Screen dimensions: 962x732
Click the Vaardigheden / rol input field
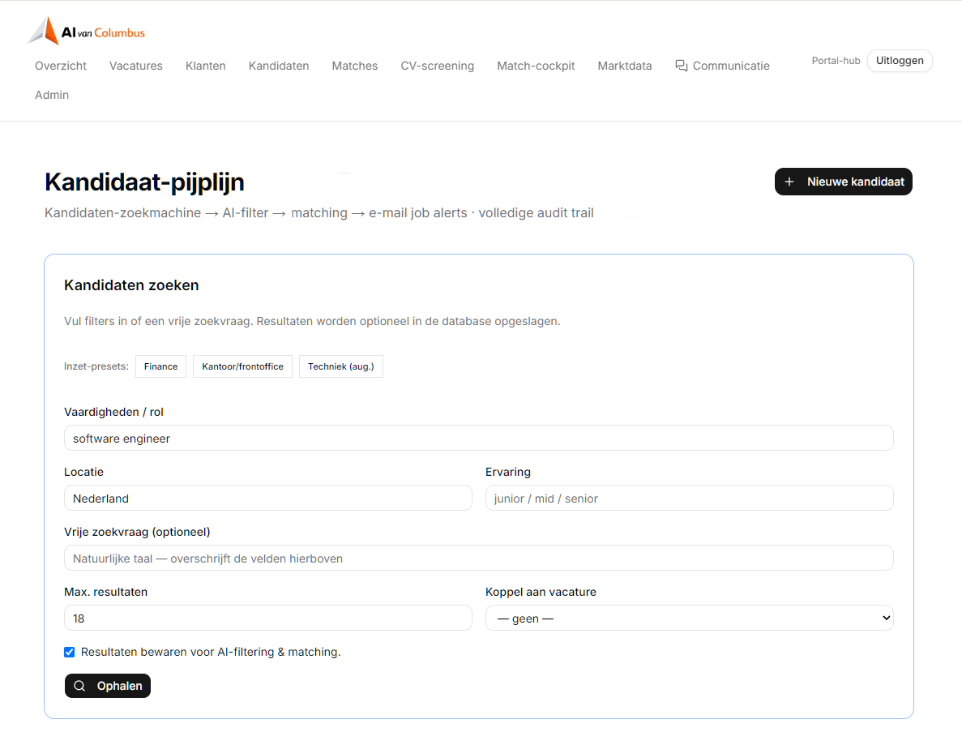coord(478,438)
